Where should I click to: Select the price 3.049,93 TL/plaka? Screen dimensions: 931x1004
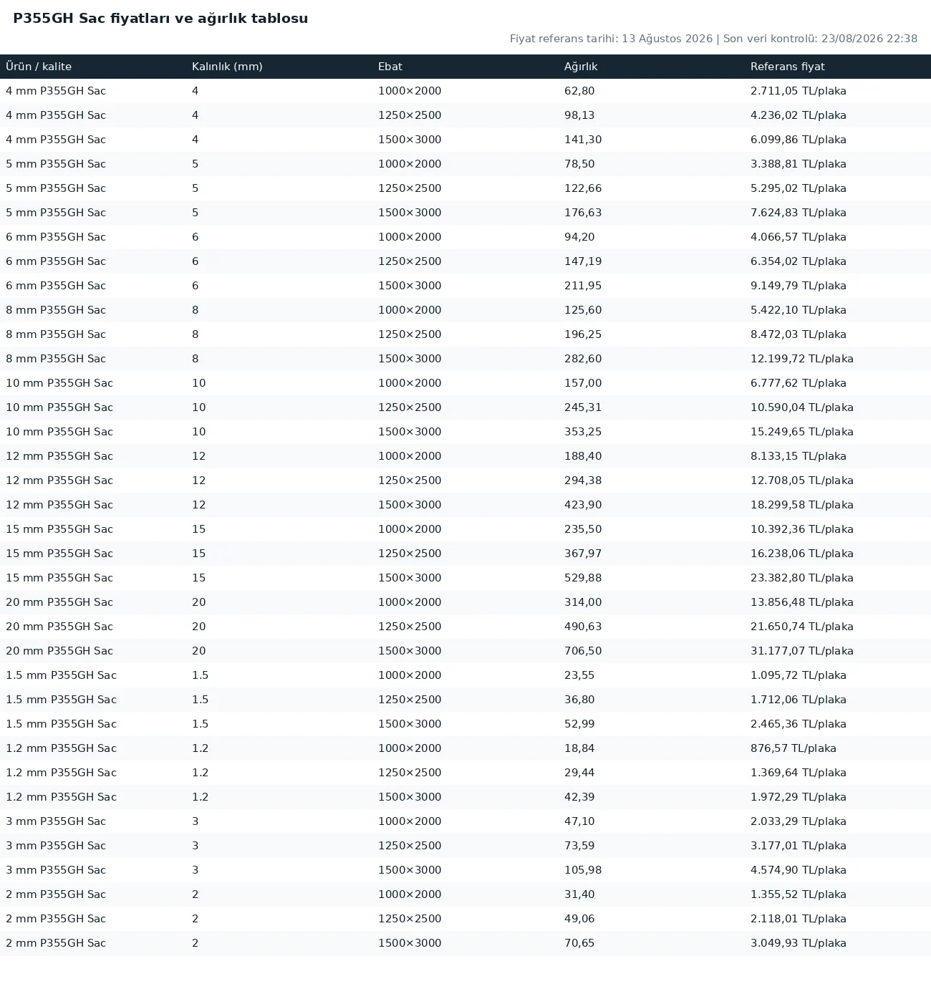pos(799,943)
